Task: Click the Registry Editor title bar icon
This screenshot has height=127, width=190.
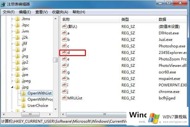Action: pyautogui.click(x=3, y=4)
